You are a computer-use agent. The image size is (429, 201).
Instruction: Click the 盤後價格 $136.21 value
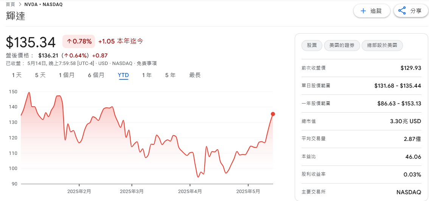[x=48, y=56]
